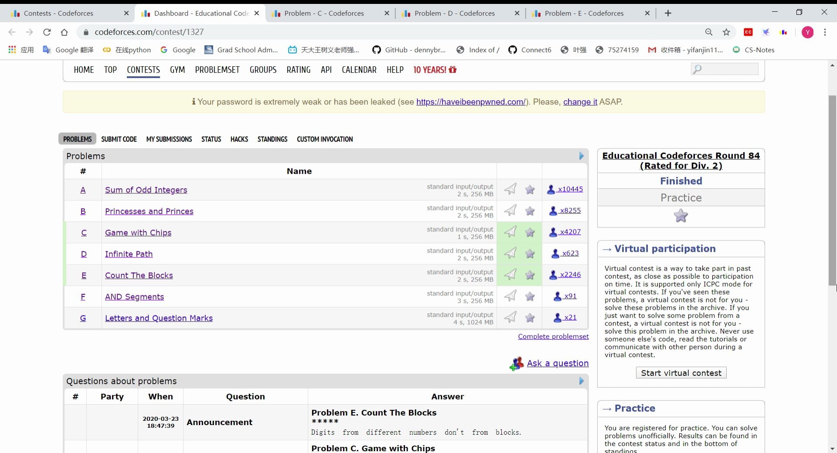837x453 pixels.
Task: Go to PROBLEMSET in the main navigation
Action: [x=217, y=70]
